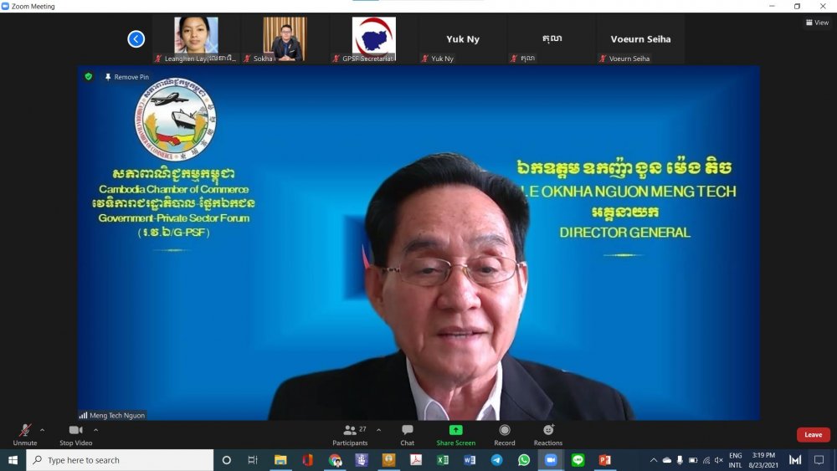Go to previous participants page
Viewport: 837px width, 471px height.
pos(136,38)
